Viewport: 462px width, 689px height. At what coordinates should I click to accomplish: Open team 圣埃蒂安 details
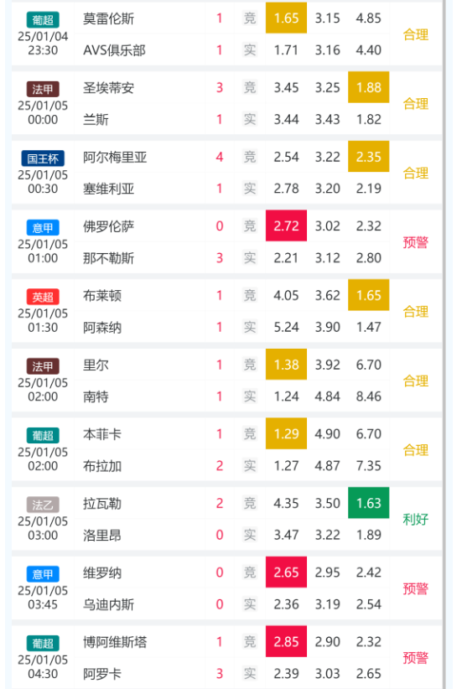(108, 88)
